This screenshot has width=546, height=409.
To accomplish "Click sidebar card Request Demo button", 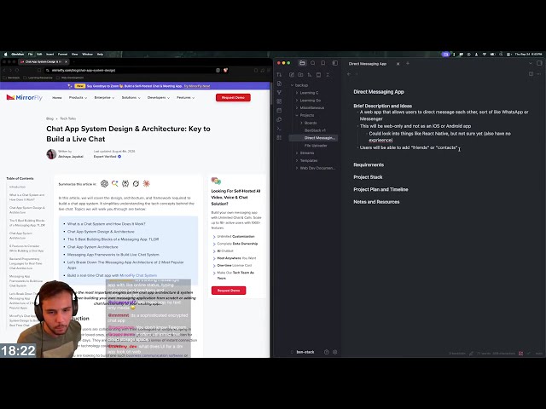I will click(x=229, y=291).
